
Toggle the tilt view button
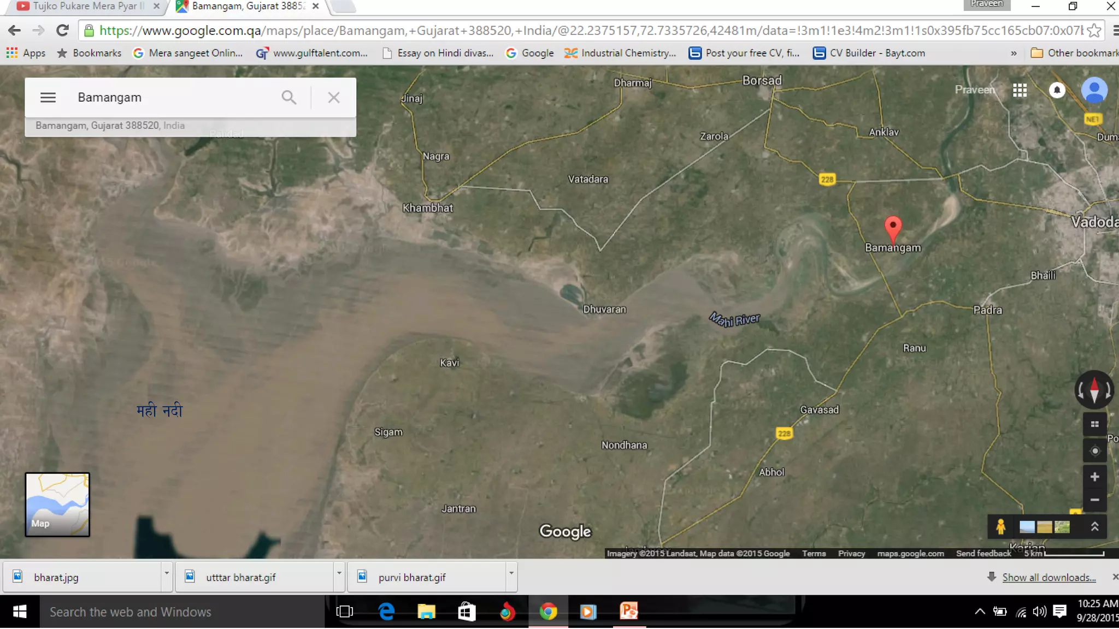1094,424
